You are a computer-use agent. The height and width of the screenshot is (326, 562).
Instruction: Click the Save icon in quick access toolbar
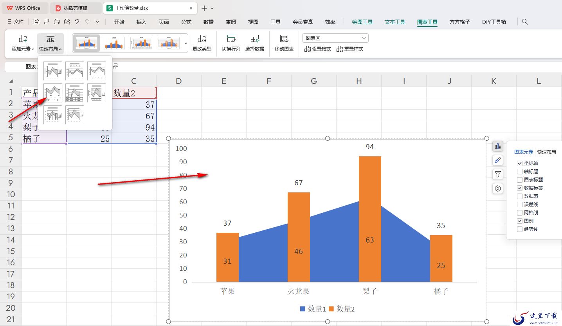(x=36, y=22)
